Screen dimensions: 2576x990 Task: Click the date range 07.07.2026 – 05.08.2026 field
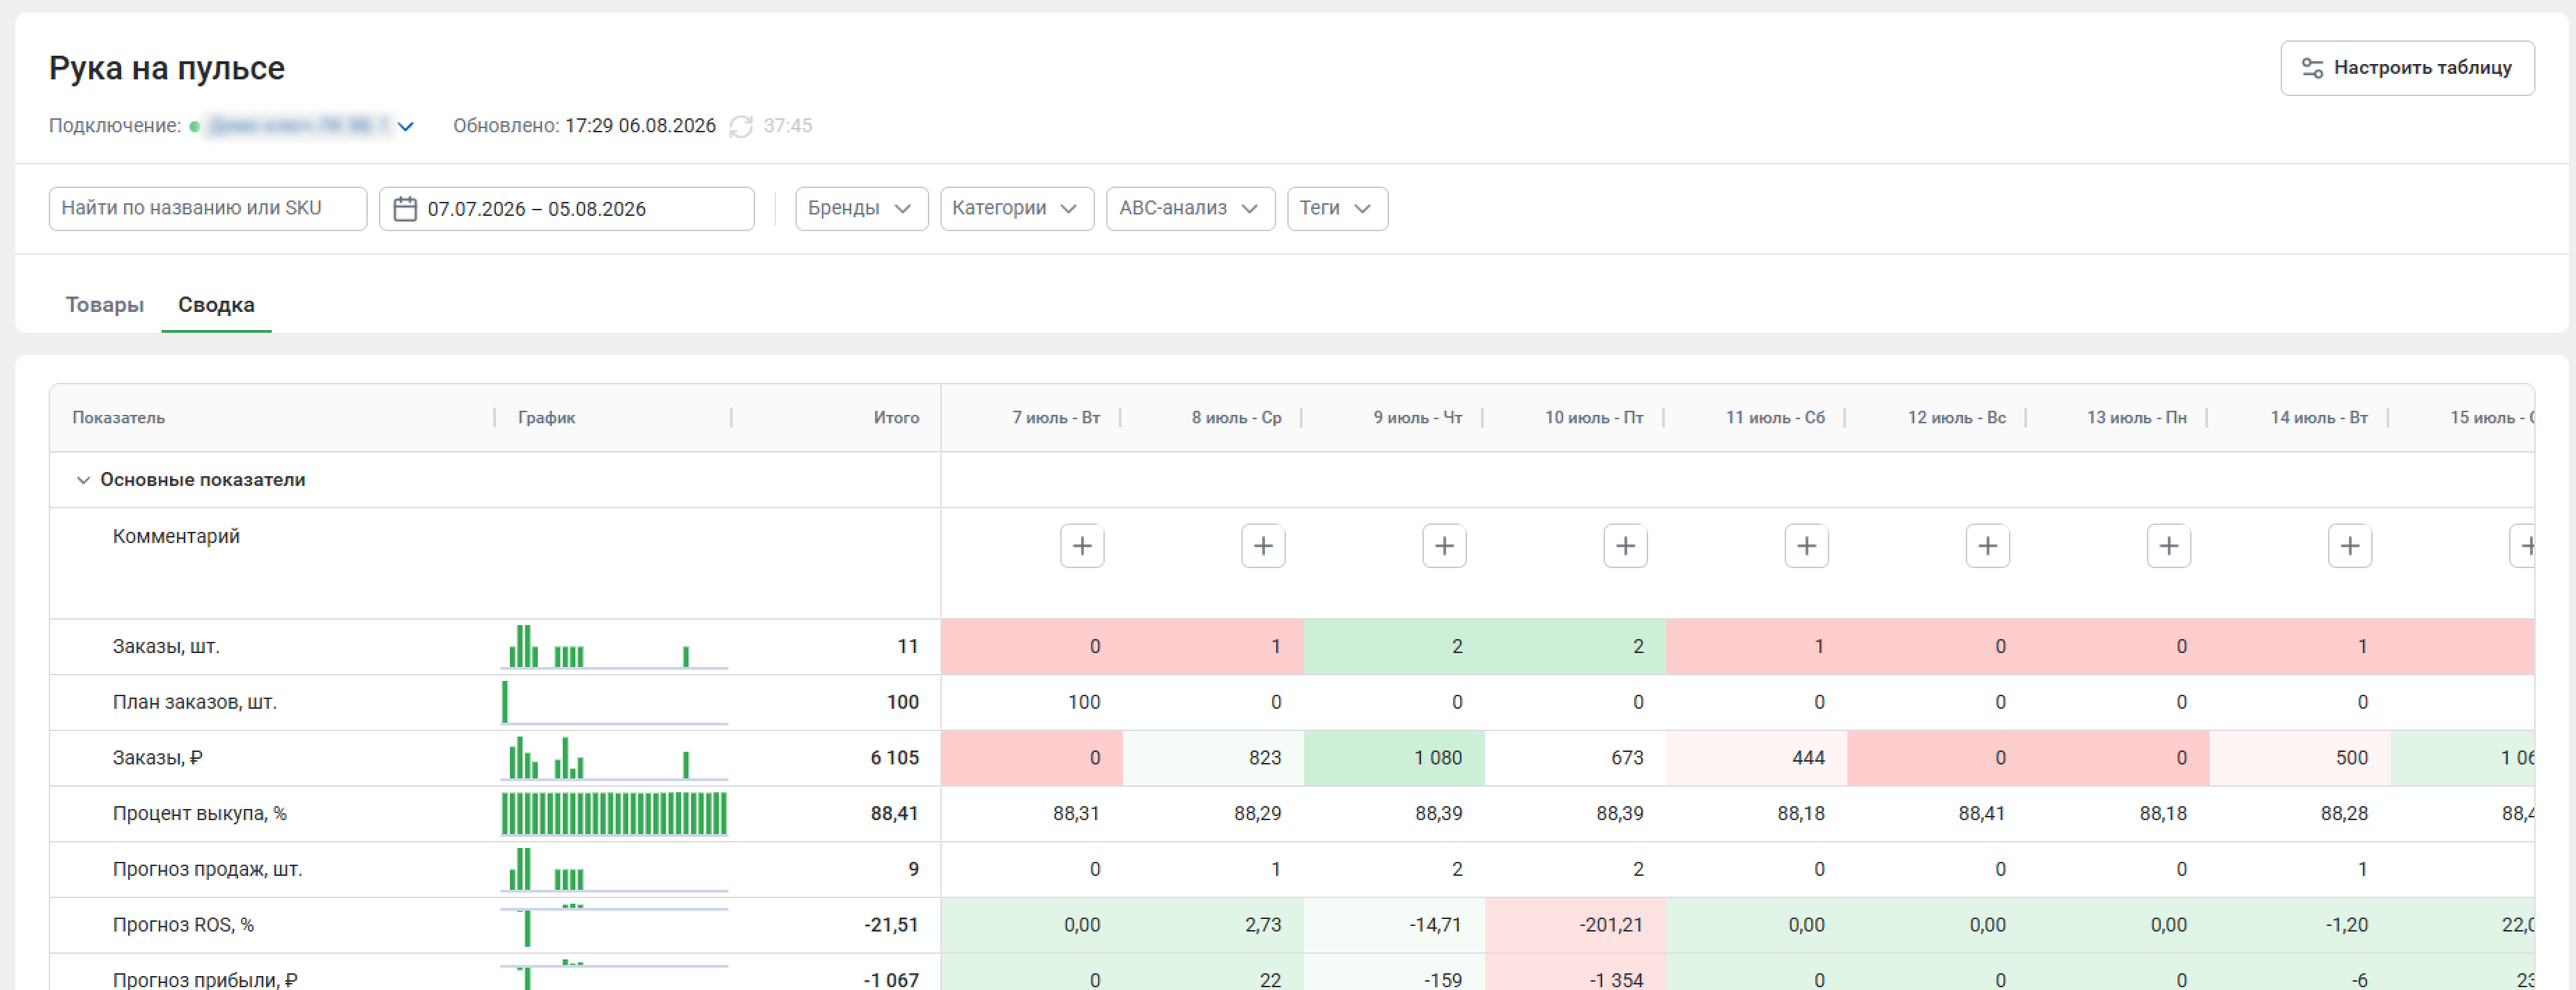(x=566, y=209)
